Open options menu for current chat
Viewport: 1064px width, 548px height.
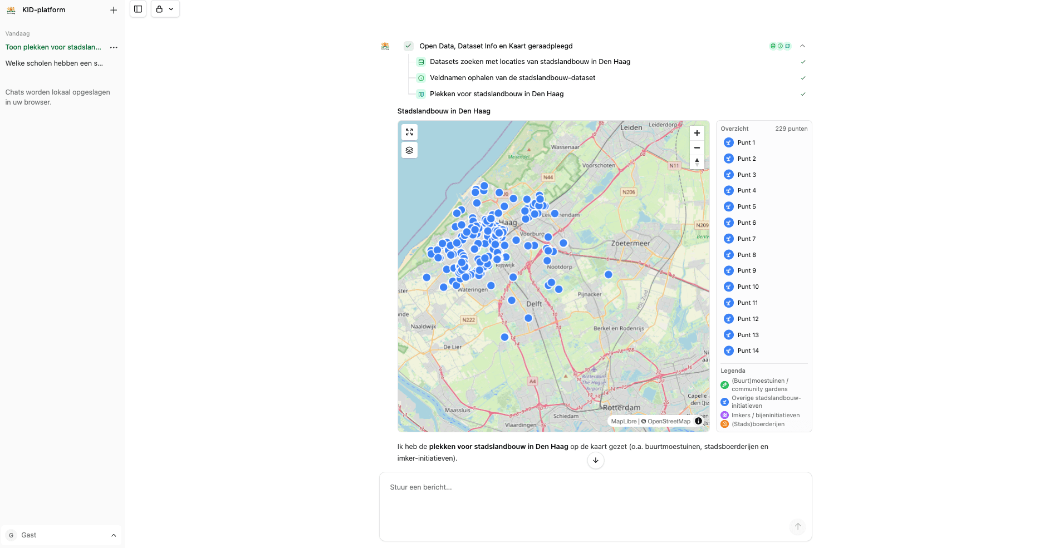[114, 47]
